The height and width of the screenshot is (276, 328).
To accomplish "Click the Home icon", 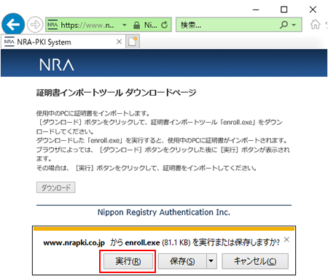I will (315, 25).
